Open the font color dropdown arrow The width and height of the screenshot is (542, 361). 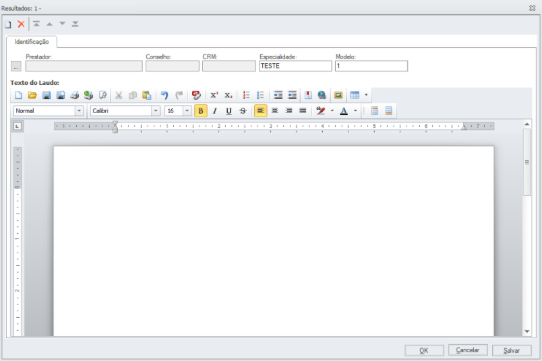[x=355, y=111]
